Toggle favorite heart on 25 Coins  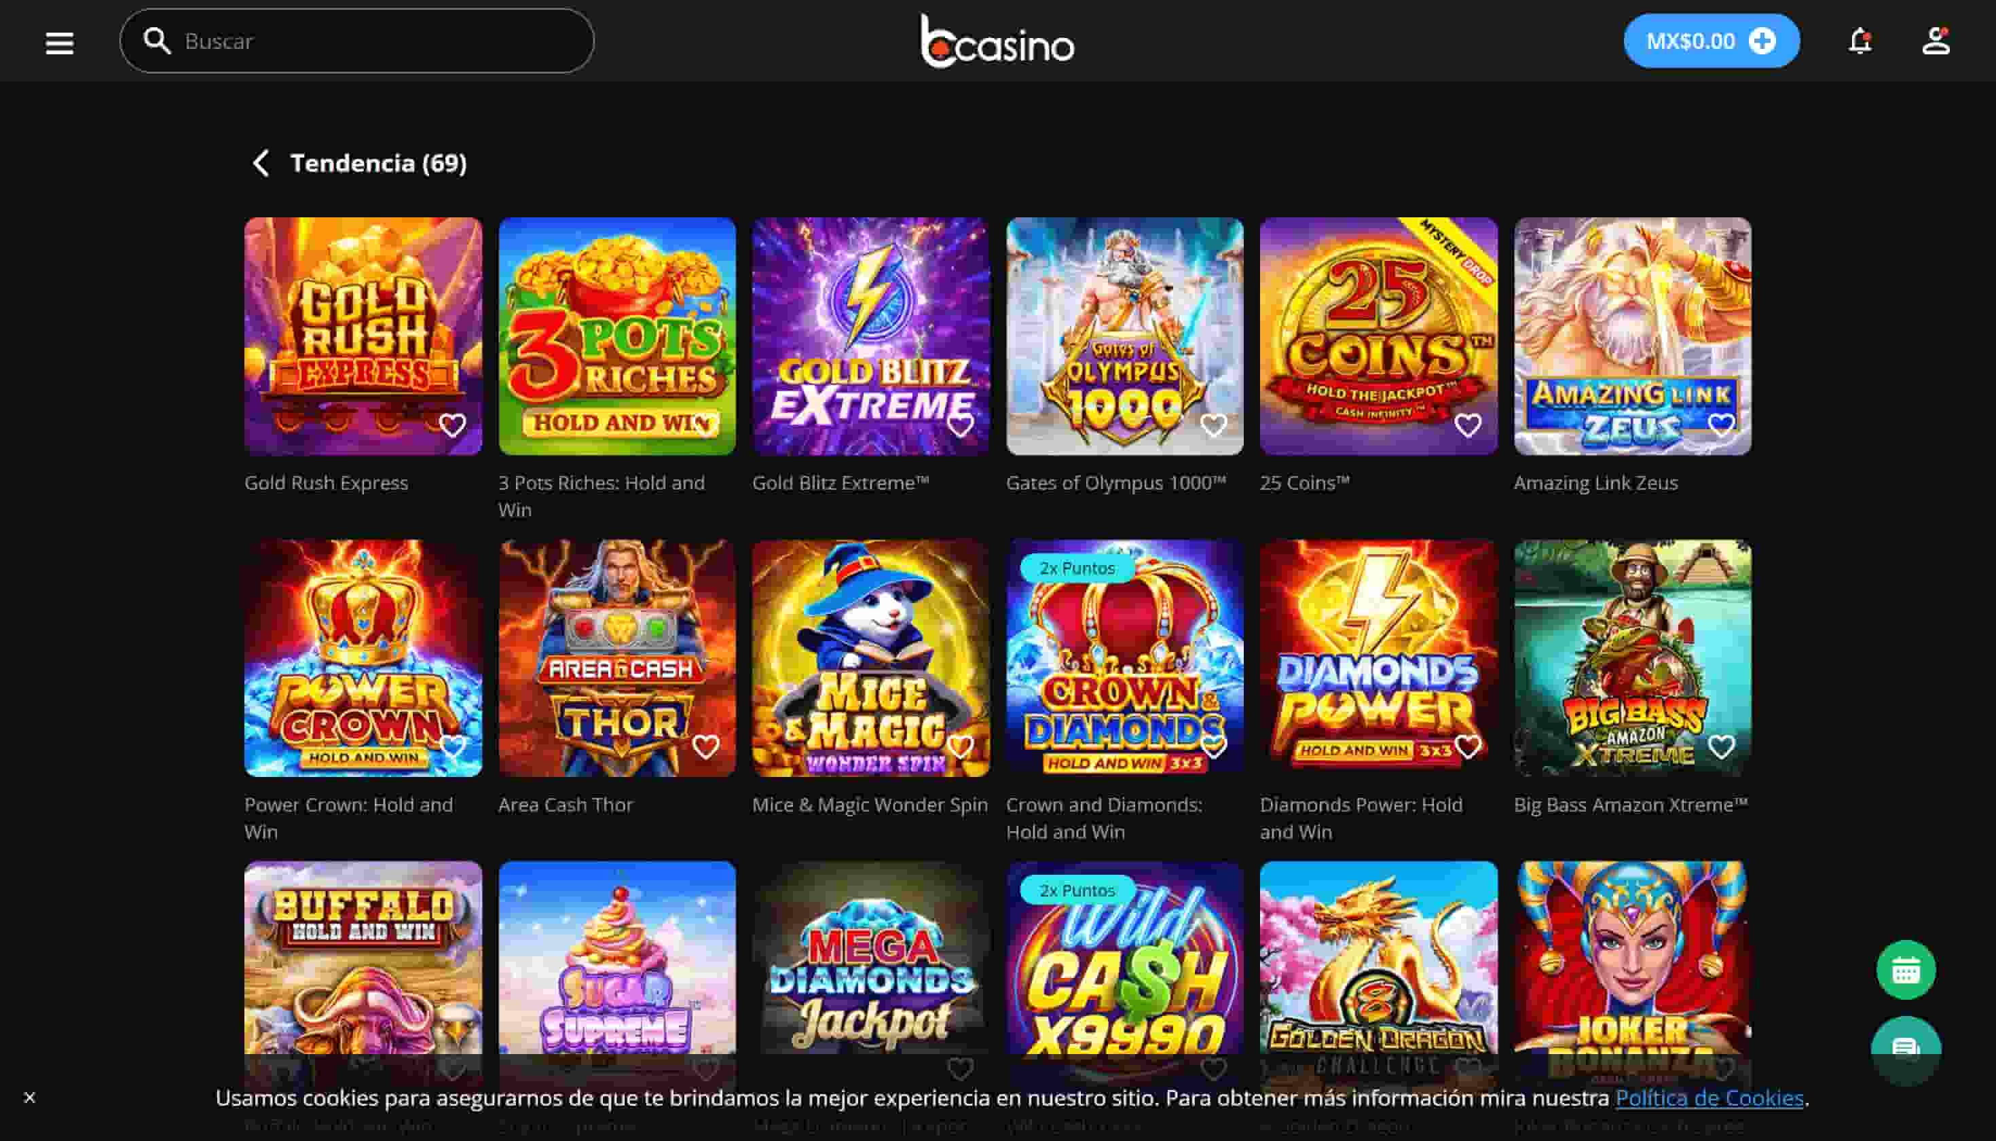(x=1467, y=426)
